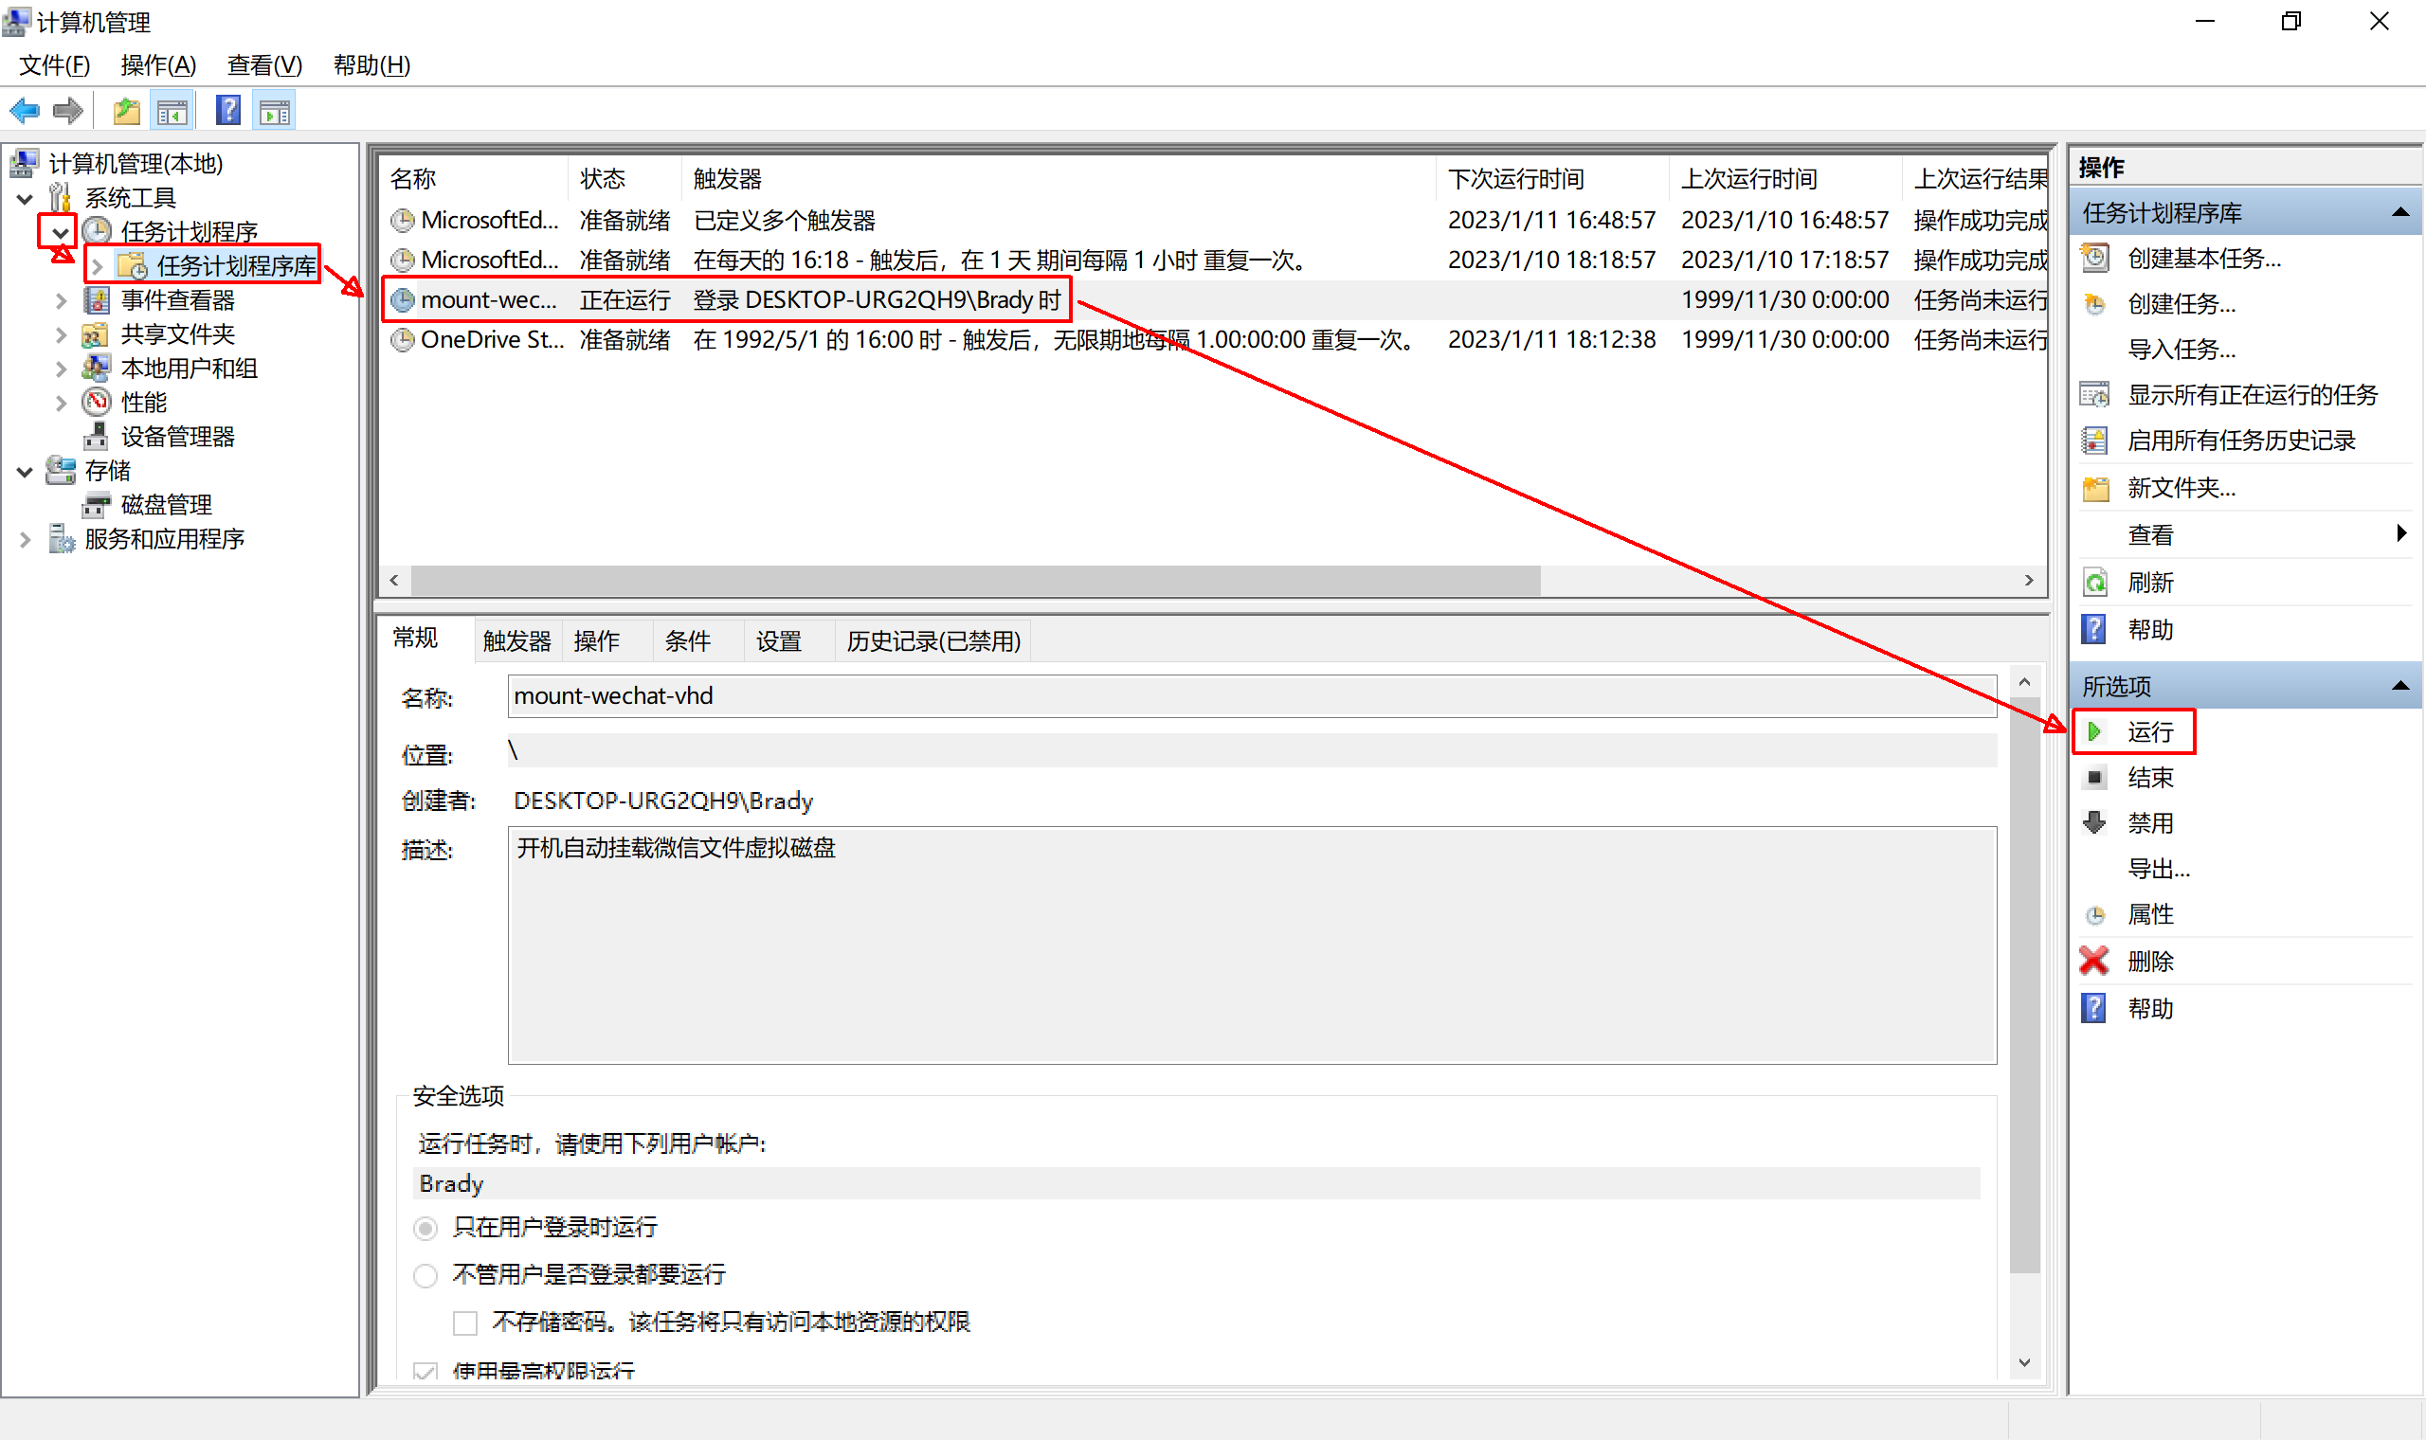The height and width of the screenshot is (1440, 2426).
Task: Expand the 事件查看器 tree node
Action: point(62,301)
